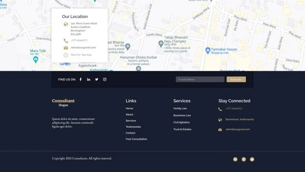Click Tamrakar House label on the map
The width and height of the screenshot is (305, 172).
(x=224, y=49)
